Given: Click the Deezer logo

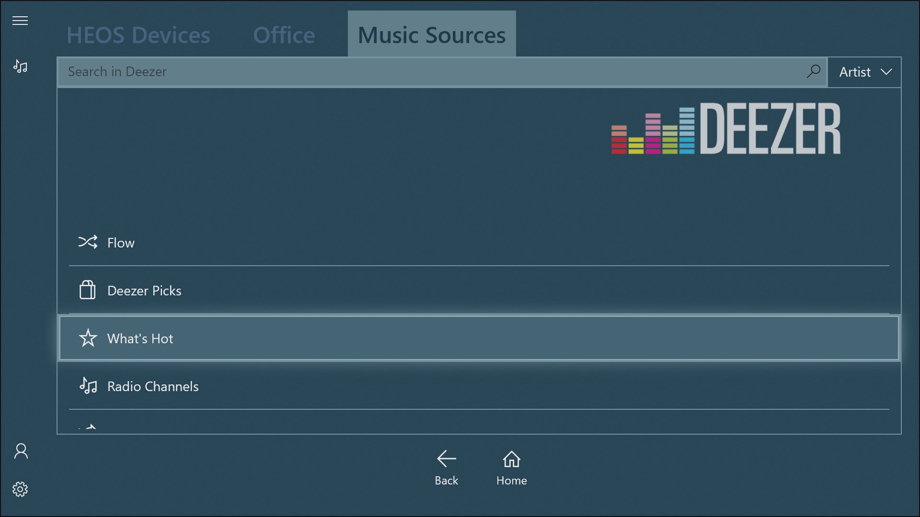Looking at the screenshot, I should (724, 129).
